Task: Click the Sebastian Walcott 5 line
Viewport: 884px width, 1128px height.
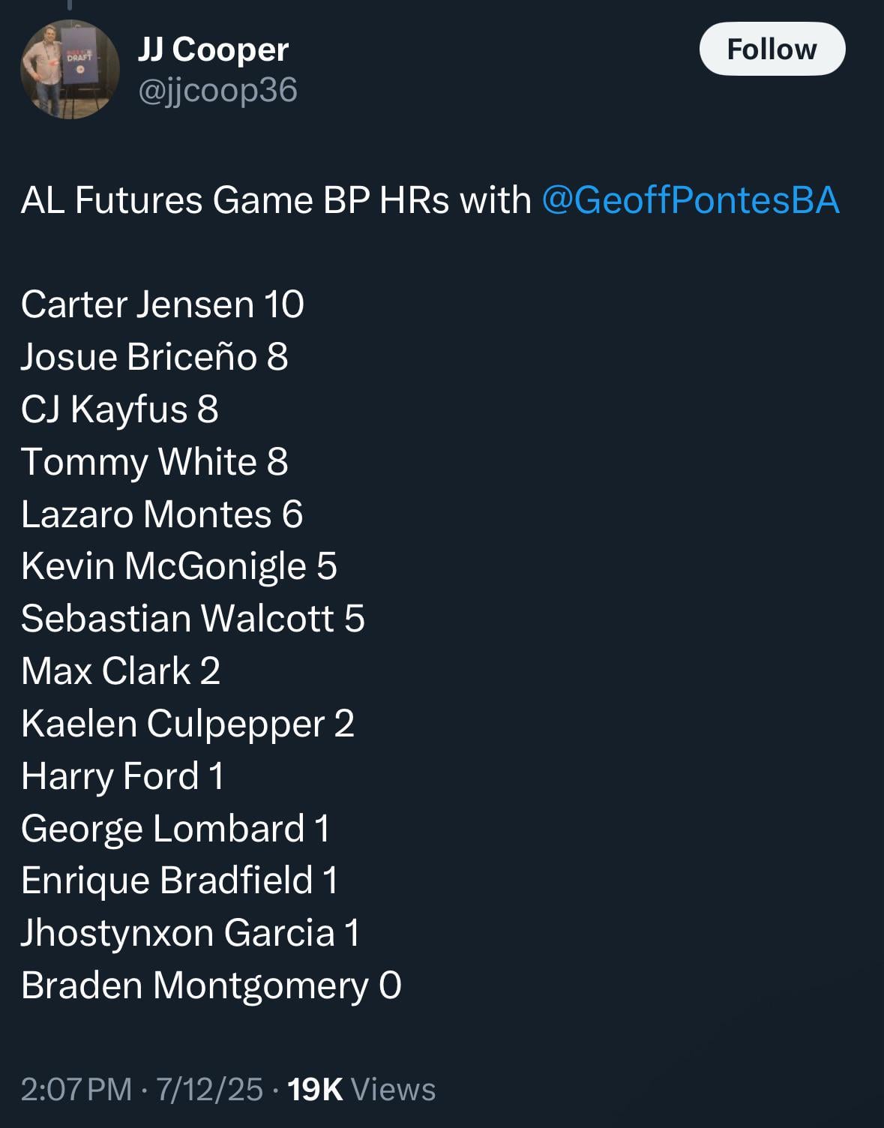Action: (x=193, y=619)
